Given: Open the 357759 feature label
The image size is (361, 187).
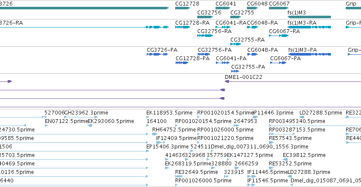Looking at the screenshot, I should point(217,155).
